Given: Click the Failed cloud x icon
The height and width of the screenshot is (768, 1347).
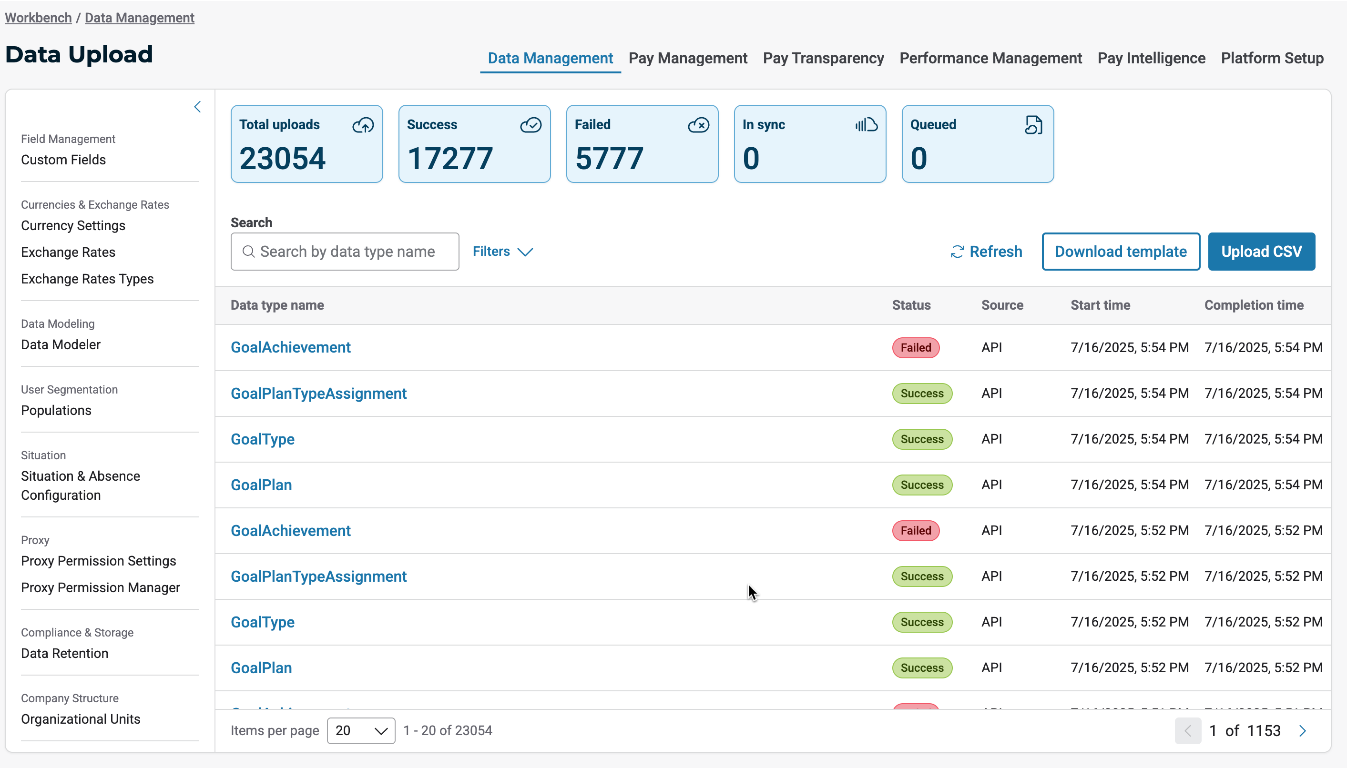Looking at the screenshot, I should (x=698, y=125).
